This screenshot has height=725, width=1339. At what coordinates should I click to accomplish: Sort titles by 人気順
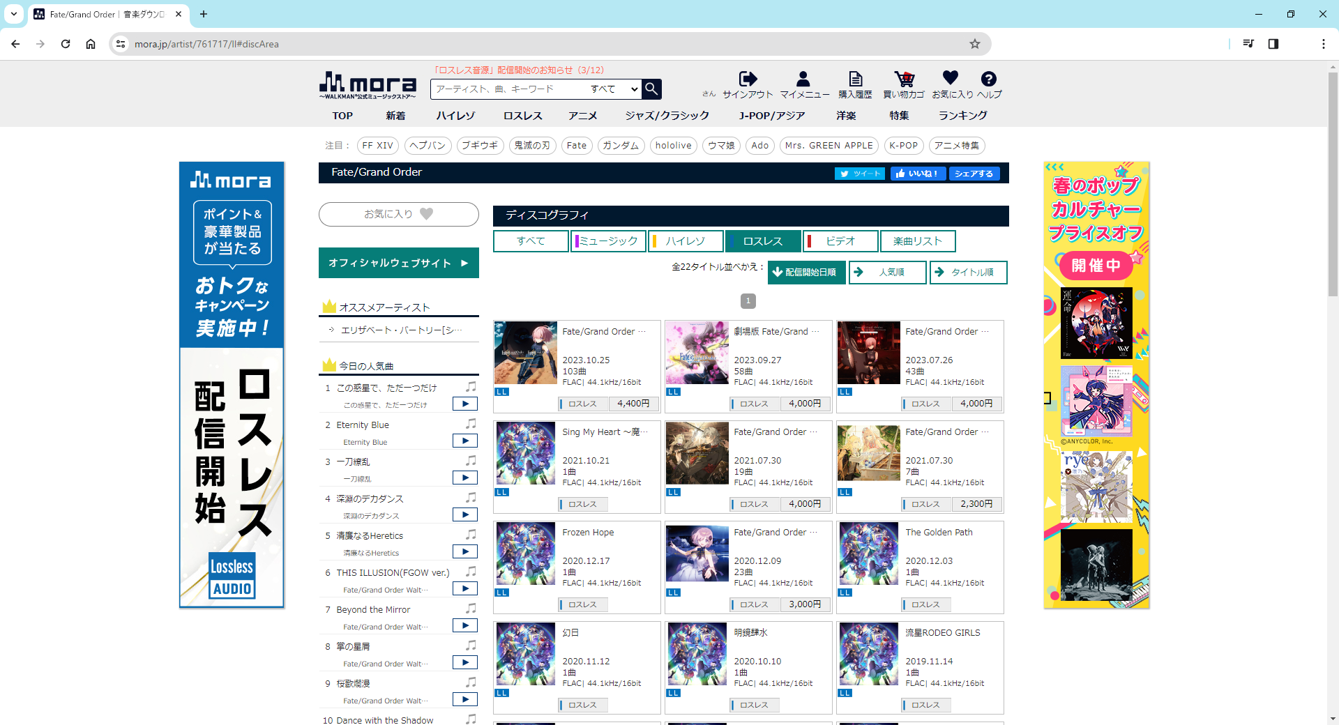click(x=888, y=273)
